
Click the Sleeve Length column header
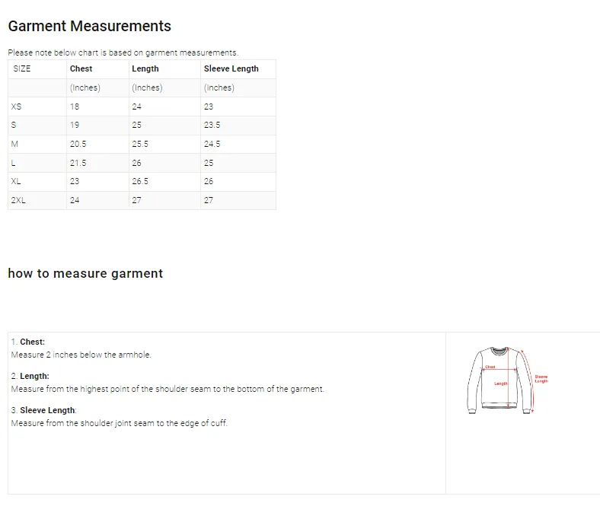[x=231, y=68]
